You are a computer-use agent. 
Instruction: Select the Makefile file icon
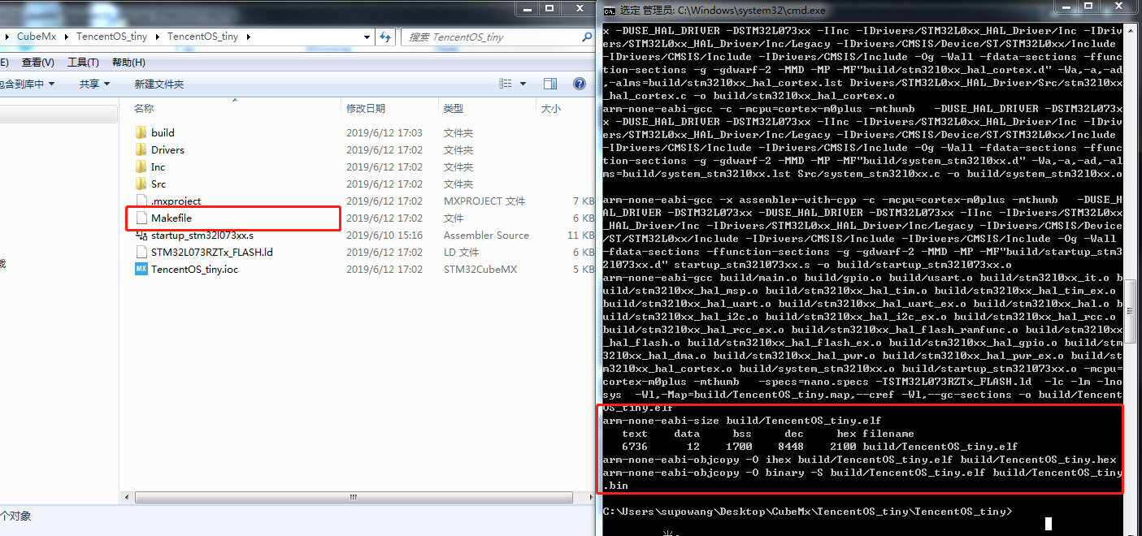tap(141, 218)
